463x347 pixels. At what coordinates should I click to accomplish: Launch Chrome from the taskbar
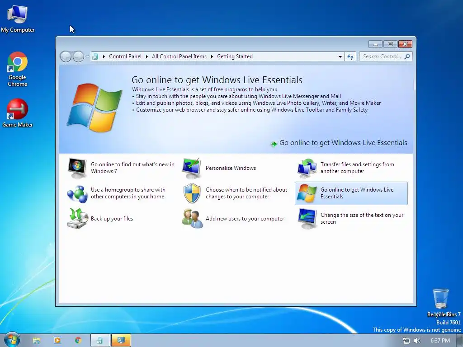pos(78,341)
